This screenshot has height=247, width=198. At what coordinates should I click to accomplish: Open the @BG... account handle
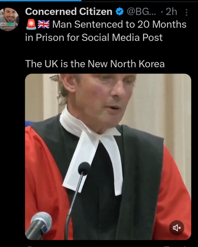pos(141,12)
